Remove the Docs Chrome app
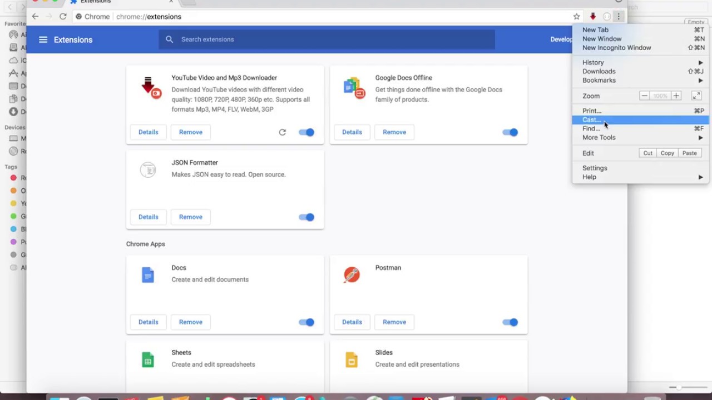This screenshot has height=400, width=712. coord(191,322)
